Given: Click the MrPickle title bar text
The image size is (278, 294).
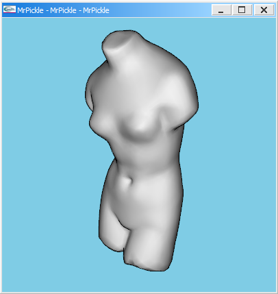Looking at the screenshot, I should tap(63, 10).
